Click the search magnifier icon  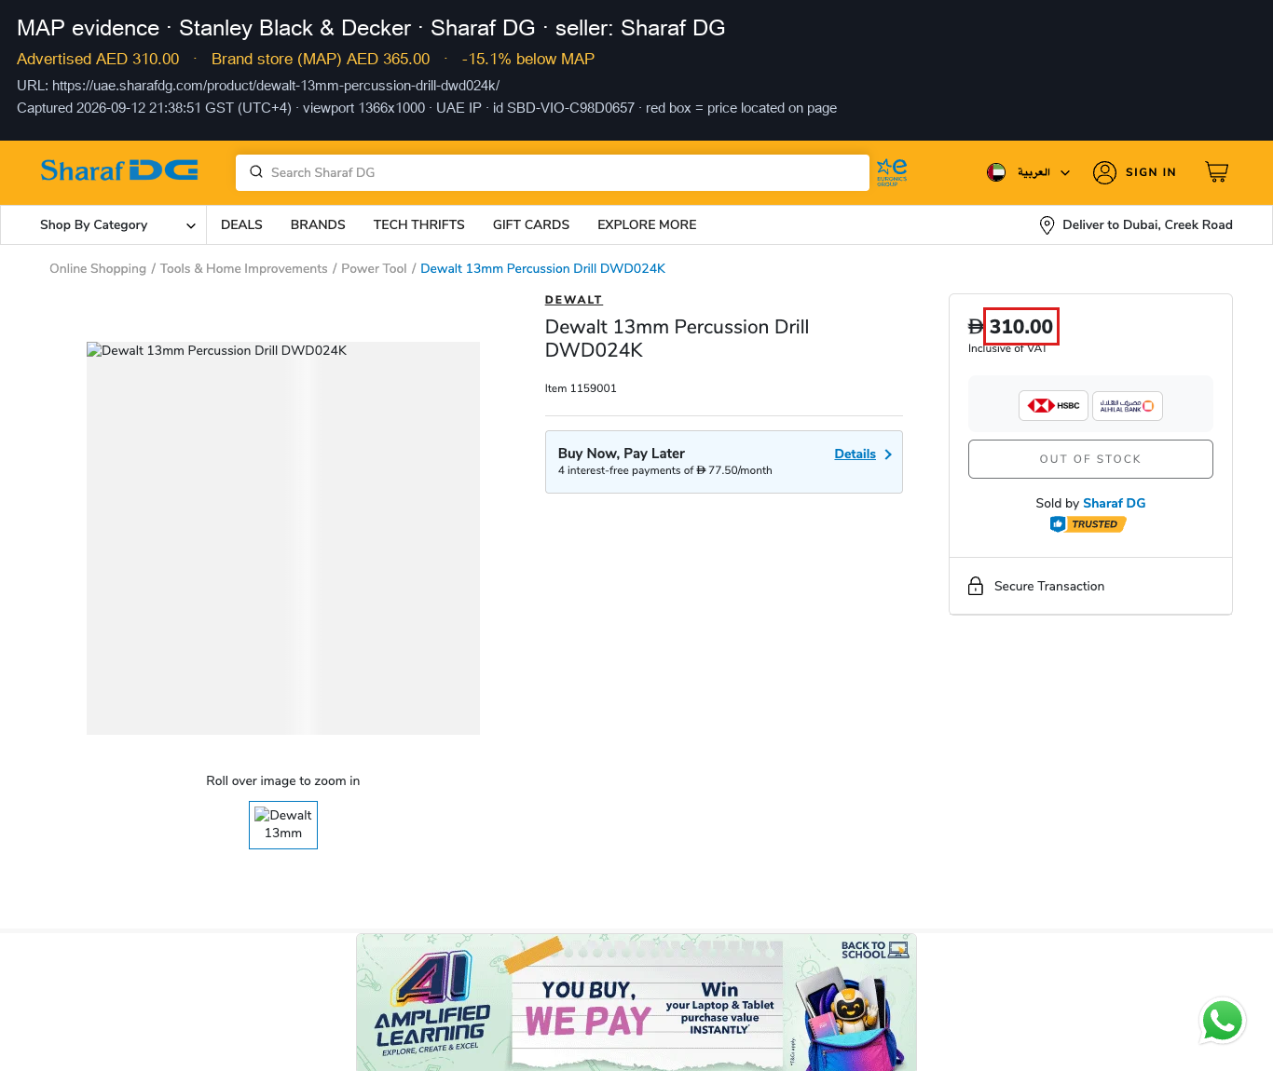coord(256,172)
